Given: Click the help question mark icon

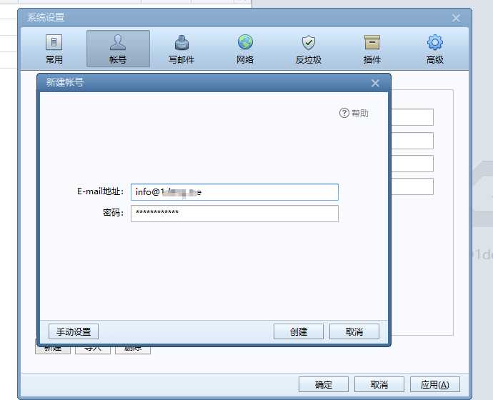Looking at the screenshot, I should click(344, 113).
